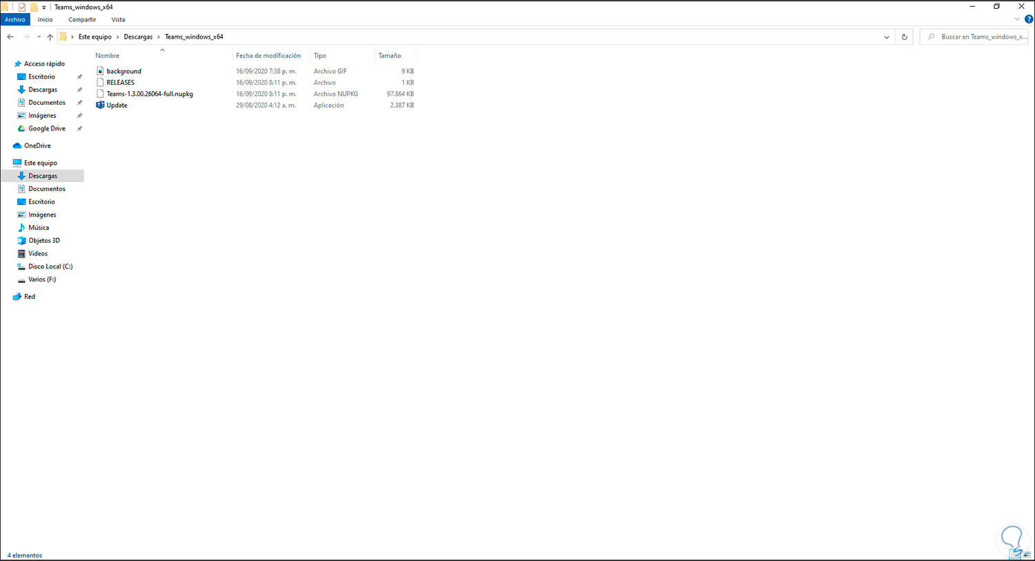The width and height of the screenshot is (1035, 561).
Task: Click the Properties checkmark icon in title bar
Action: point(22,7)
